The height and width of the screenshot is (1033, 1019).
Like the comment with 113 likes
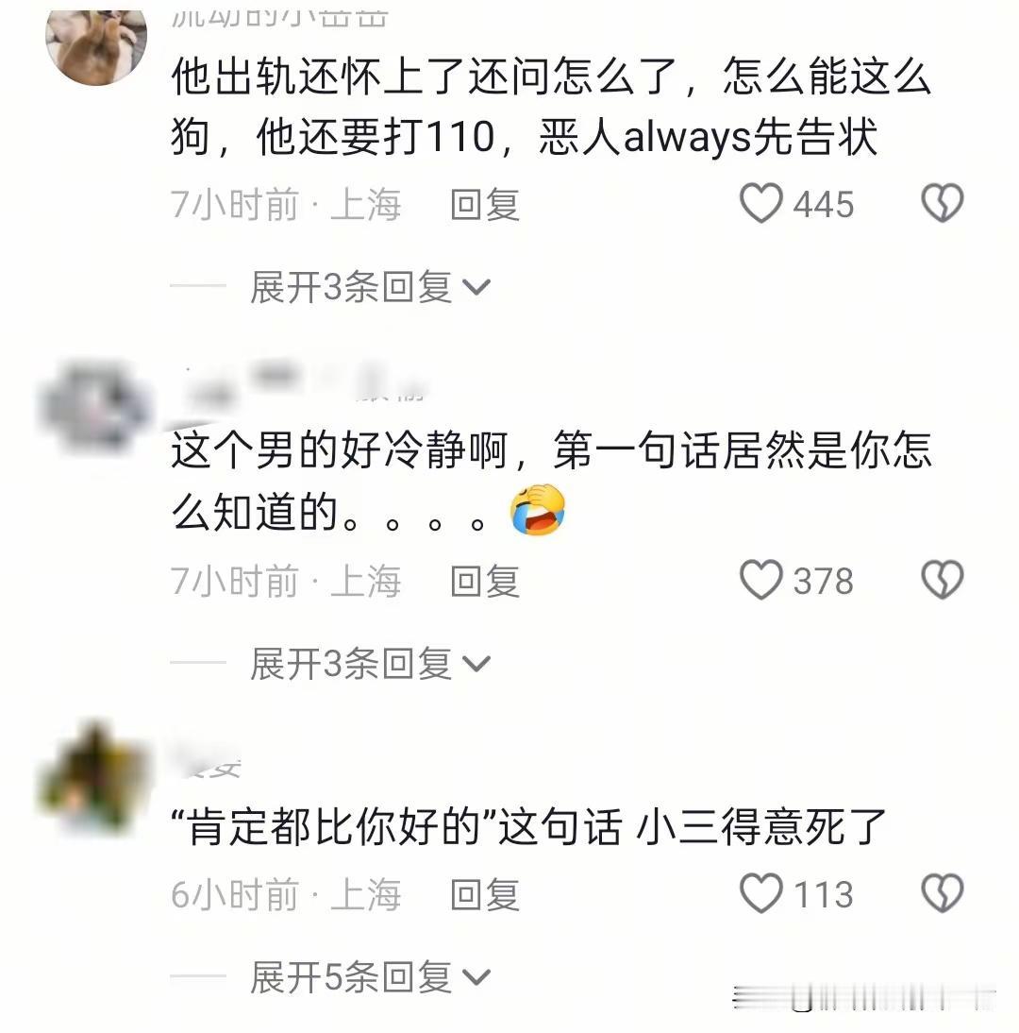pos(761,893)
